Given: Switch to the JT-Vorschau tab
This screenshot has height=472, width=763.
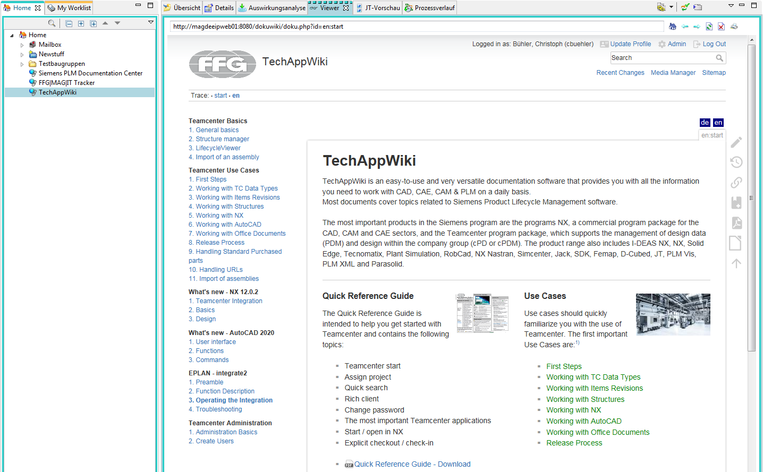Looking at the screenshot, I should [378, 8].
